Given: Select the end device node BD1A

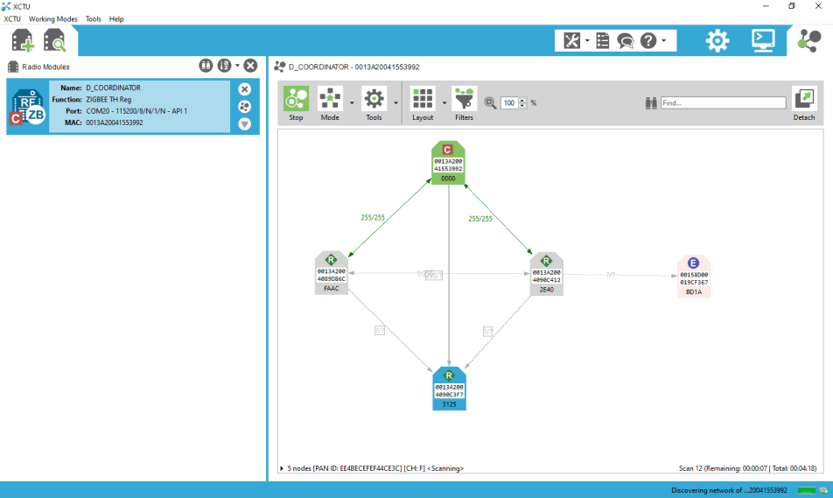Looking at the screenshot, I should pyautogui.click(x=694, y=276).
